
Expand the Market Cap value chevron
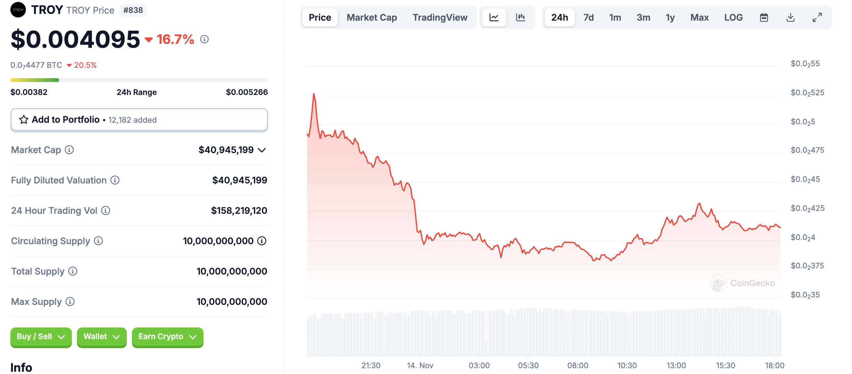pos(262,150)
